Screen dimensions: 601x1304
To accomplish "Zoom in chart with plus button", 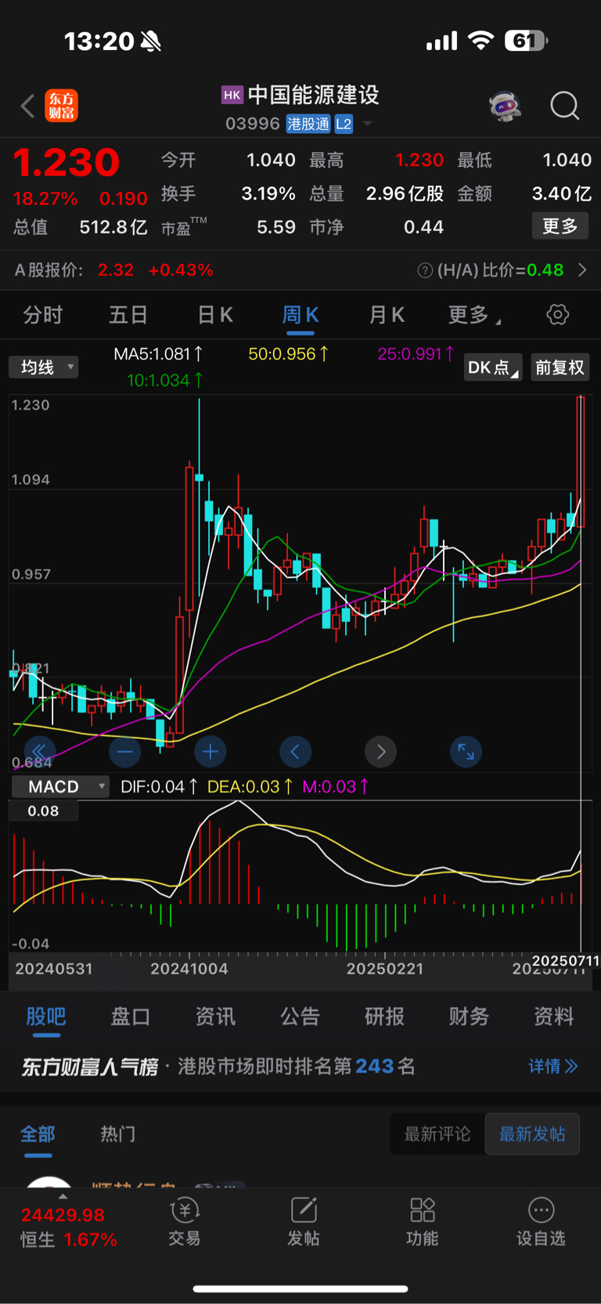I will coord(210,752).
